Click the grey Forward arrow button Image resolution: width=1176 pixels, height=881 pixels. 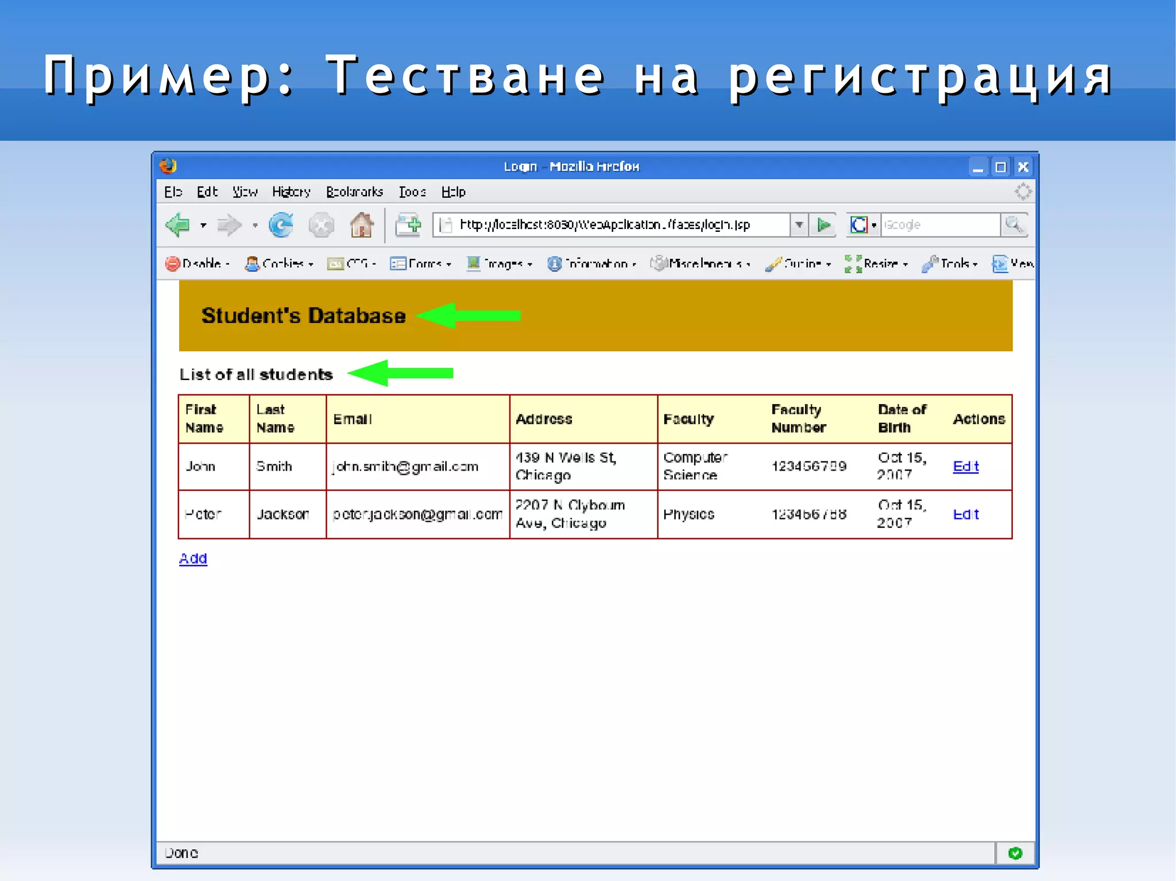[229, 225]
